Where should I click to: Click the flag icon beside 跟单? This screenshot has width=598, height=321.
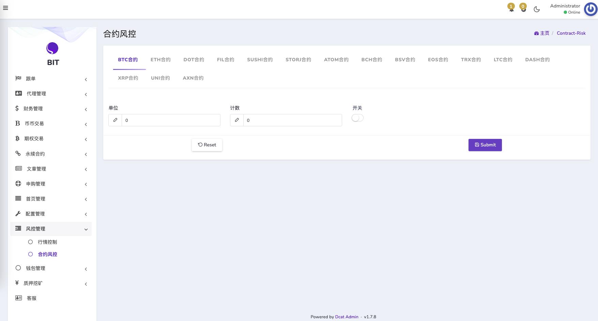click(x=18, y=79)
